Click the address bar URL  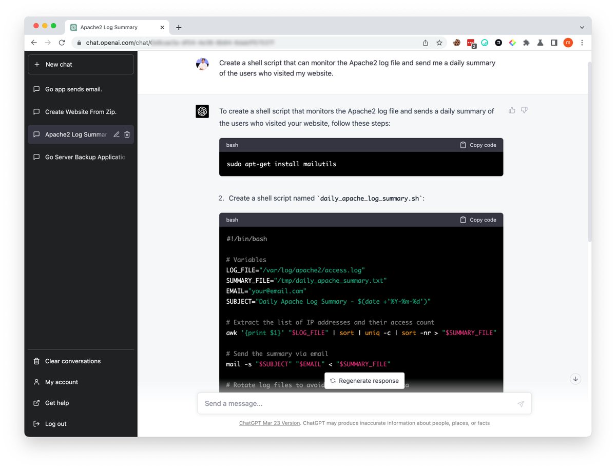(x=180, y=43)
